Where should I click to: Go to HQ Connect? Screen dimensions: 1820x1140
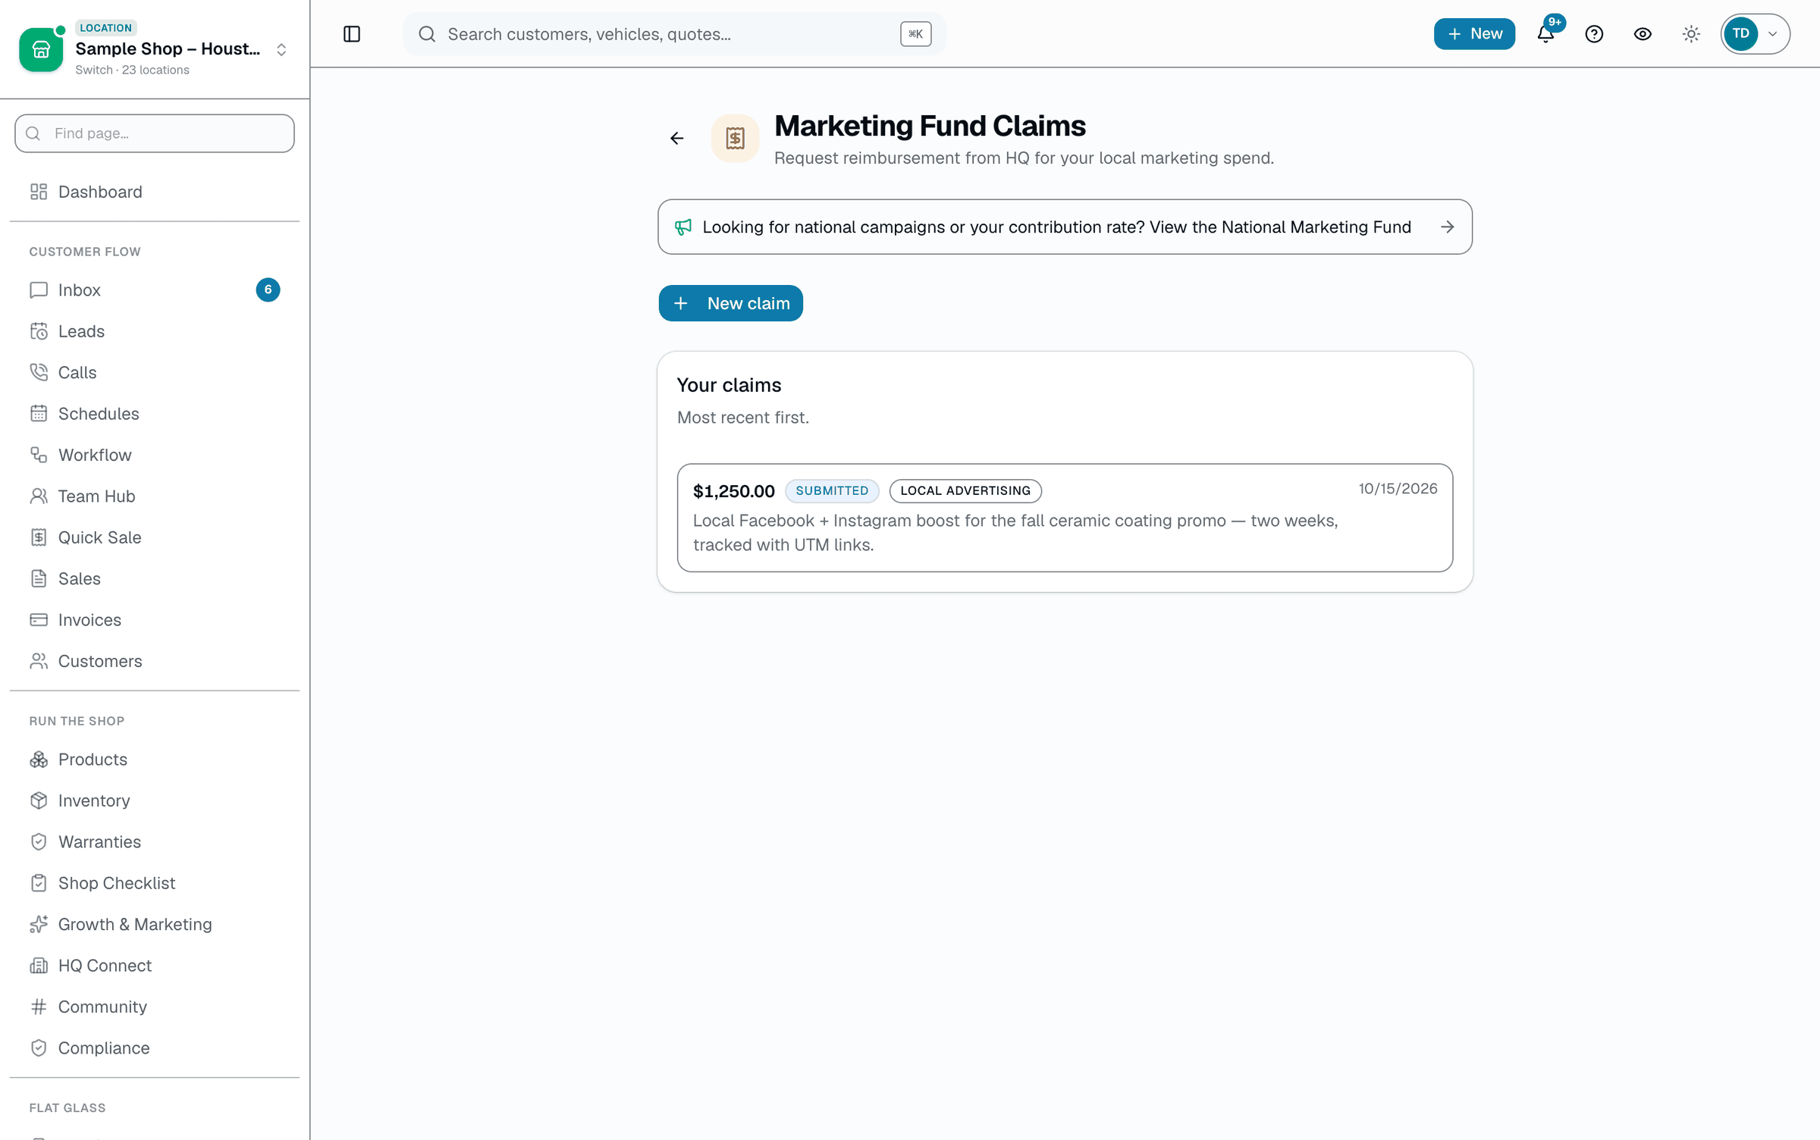[155, 966]
